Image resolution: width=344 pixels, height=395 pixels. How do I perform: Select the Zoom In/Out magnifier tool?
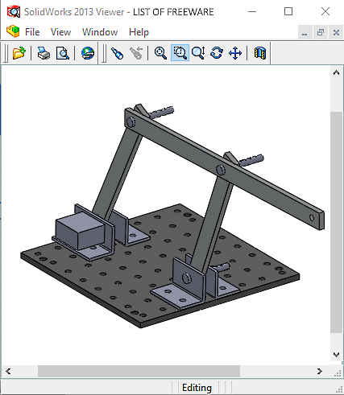coord(198,53)
